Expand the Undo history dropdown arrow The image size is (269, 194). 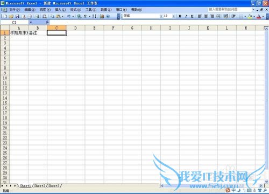(73, 16)
